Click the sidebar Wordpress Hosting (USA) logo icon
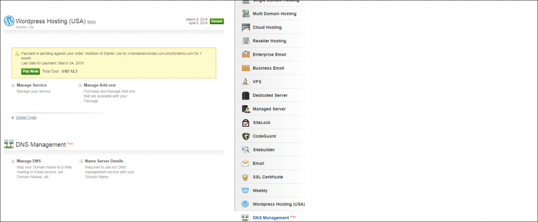The width and height of the screenshot is (538, 222). point(245,204)
